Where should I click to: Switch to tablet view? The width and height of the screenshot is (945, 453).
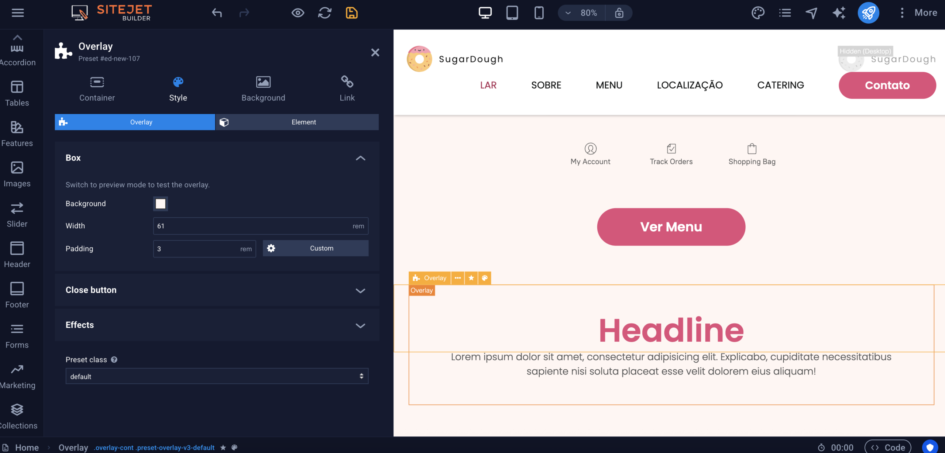(x=512, y=13)
